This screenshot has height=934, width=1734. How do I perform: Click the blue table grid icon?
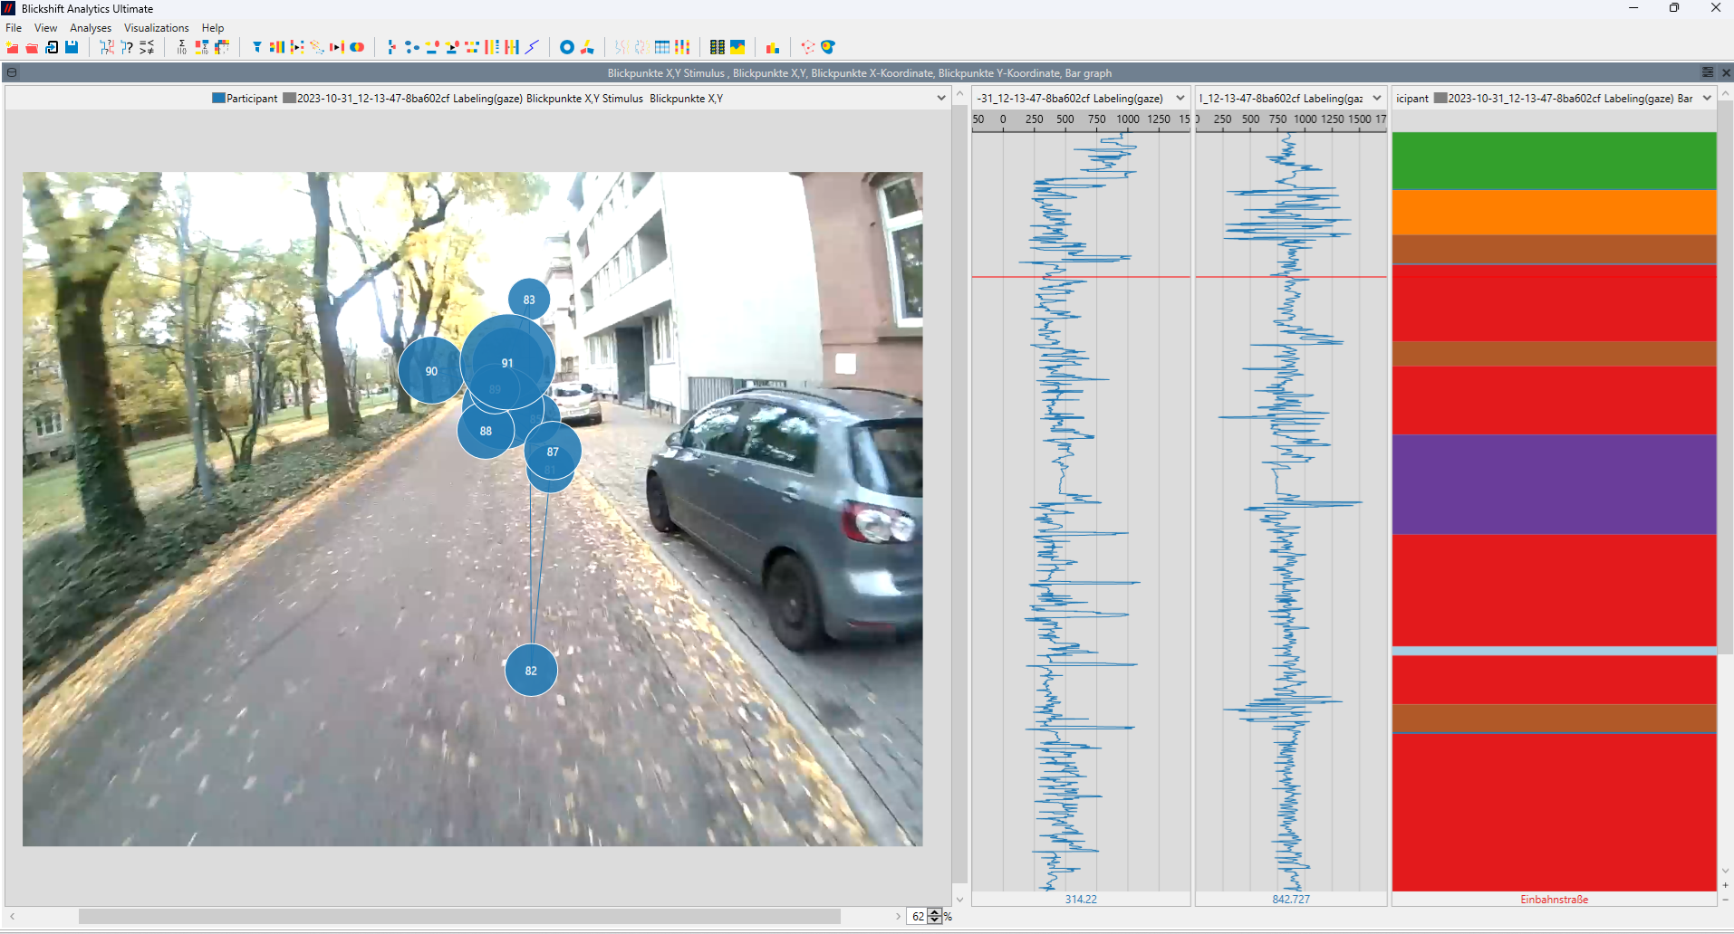point(662,47)
